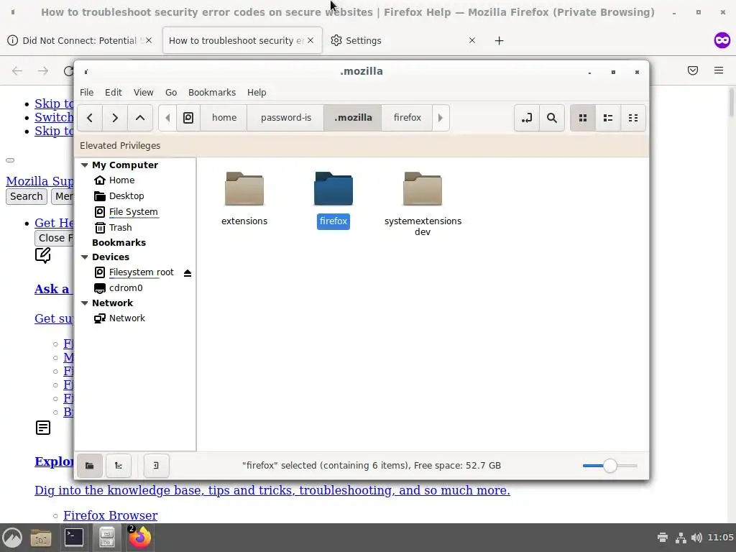Eject Filesystem root device

[x=188, y=272]
